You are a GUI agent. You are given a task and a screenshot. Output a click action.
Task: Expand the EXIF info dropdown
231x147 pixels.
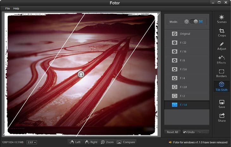pos(32,142)
